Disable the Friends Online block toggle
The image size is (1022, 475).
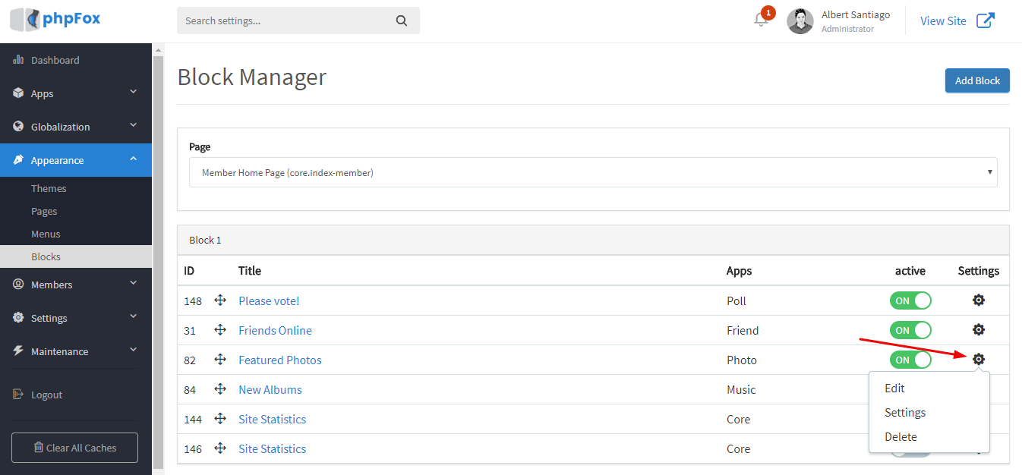point(910,330)
